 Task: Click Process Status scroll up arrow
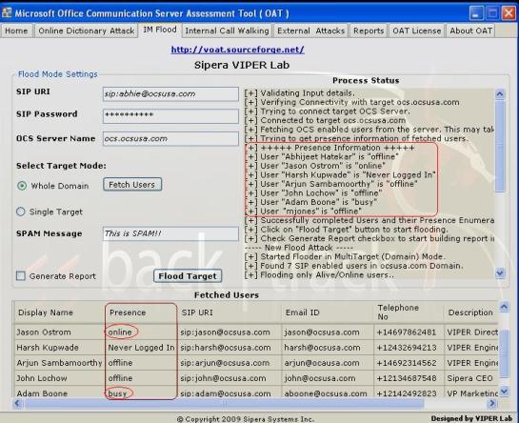(500, 94)
